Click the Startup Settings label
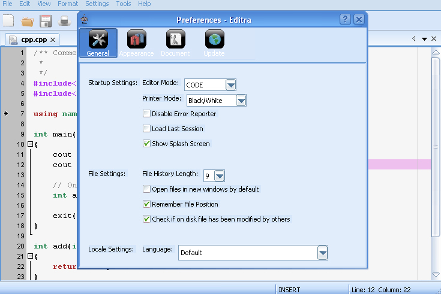This screenshot has height=294, width=441. (113, 83)
